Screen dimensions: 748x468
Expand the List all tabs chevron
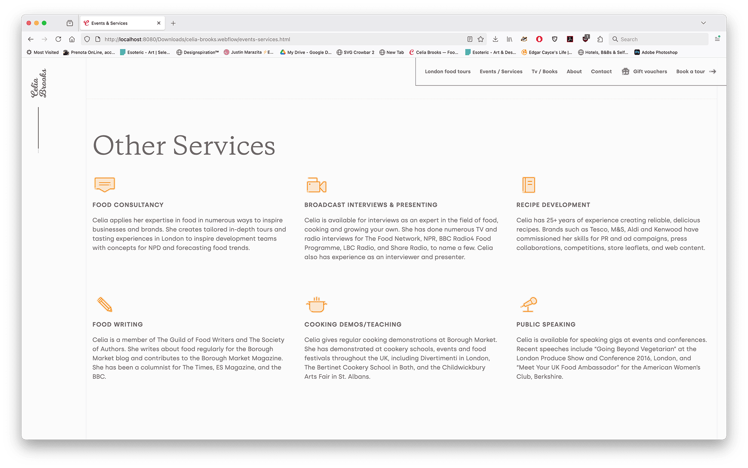703,23
